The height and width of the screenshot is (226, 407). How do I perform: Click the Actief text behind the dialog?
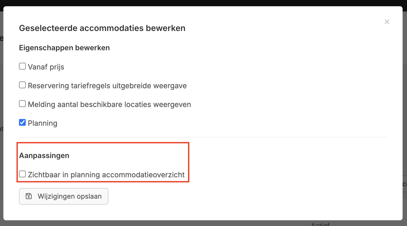click(320, 224)
